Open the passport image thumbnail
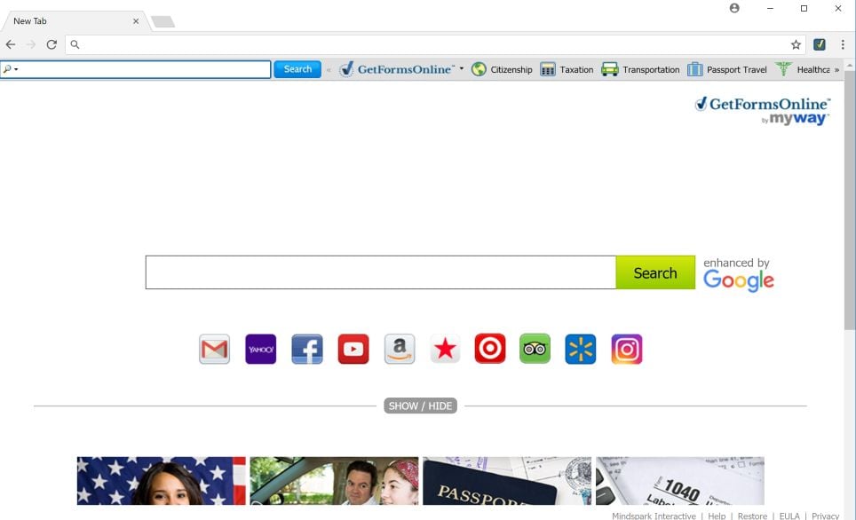856x520 pixels. click(x=507, y=481)
